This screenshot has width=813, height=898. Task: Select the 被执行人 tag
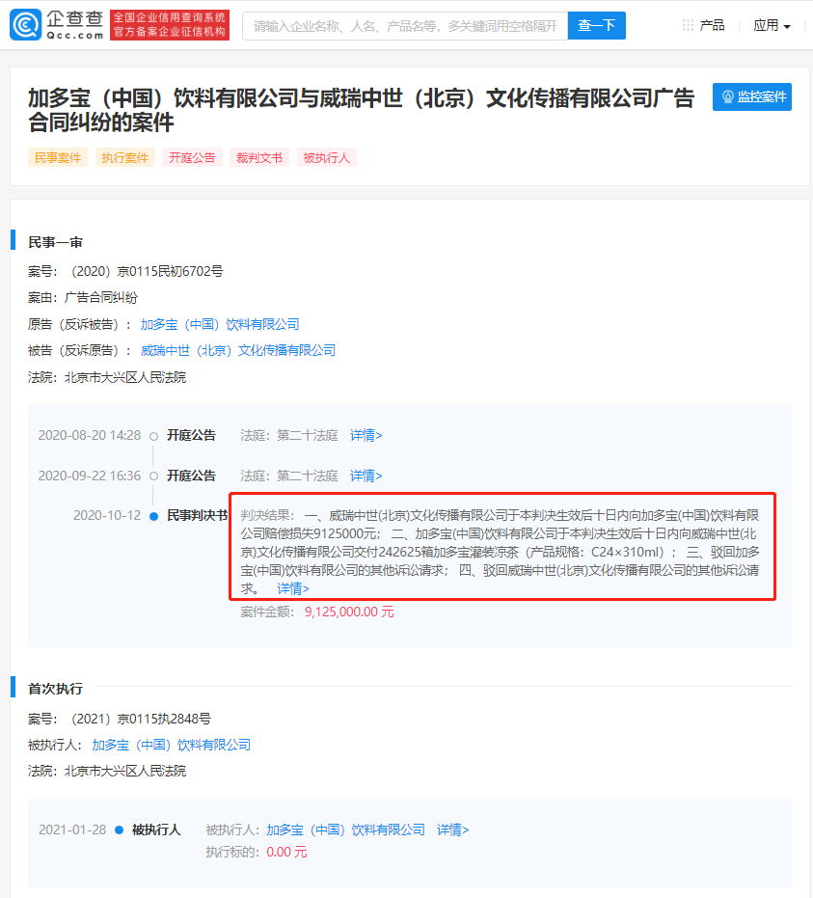point(327,158)
